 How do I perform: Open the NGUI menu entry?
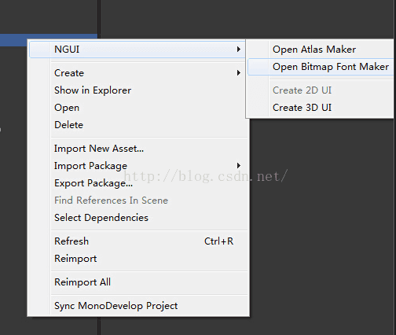[137, 50]
